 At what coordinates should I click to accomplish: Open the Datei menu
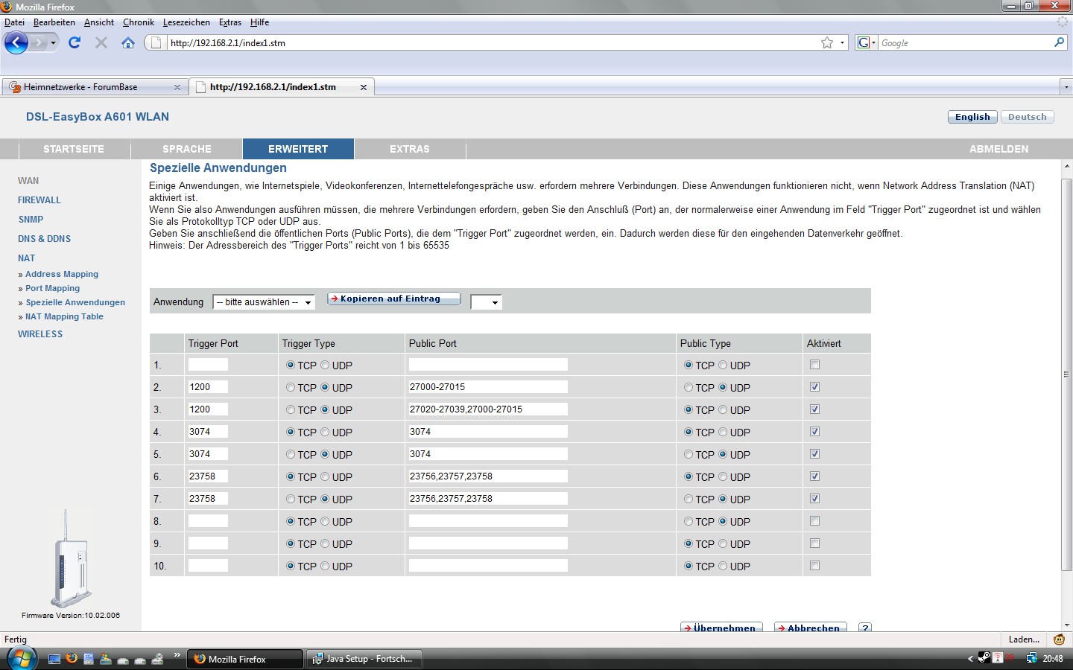point(14,22)
